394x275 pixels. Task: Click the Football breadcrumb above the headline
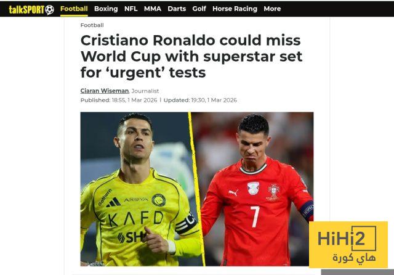pos(92,25)
